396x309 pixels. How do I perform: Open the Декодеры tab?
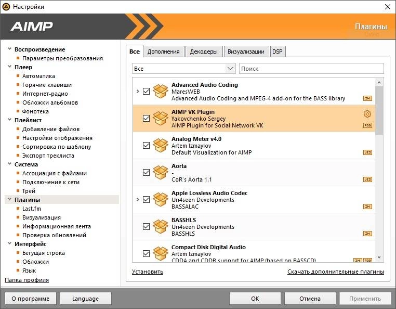pos(204,51)
